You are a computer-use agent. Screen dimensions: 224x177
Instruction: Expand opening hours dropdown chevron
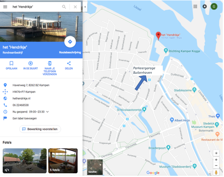pos(47,112)
